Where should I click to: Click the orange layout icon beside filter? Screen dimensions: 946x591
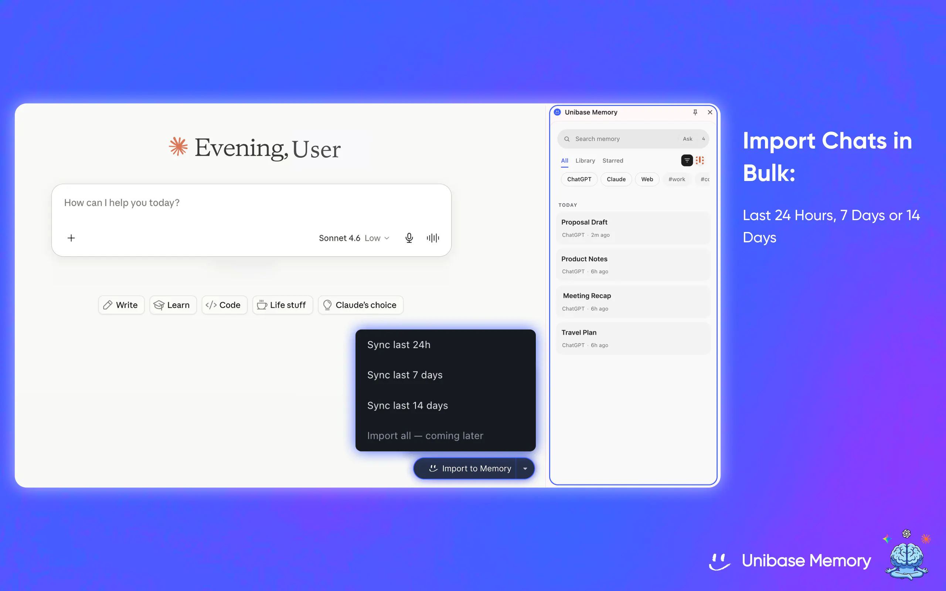point(700,160)
